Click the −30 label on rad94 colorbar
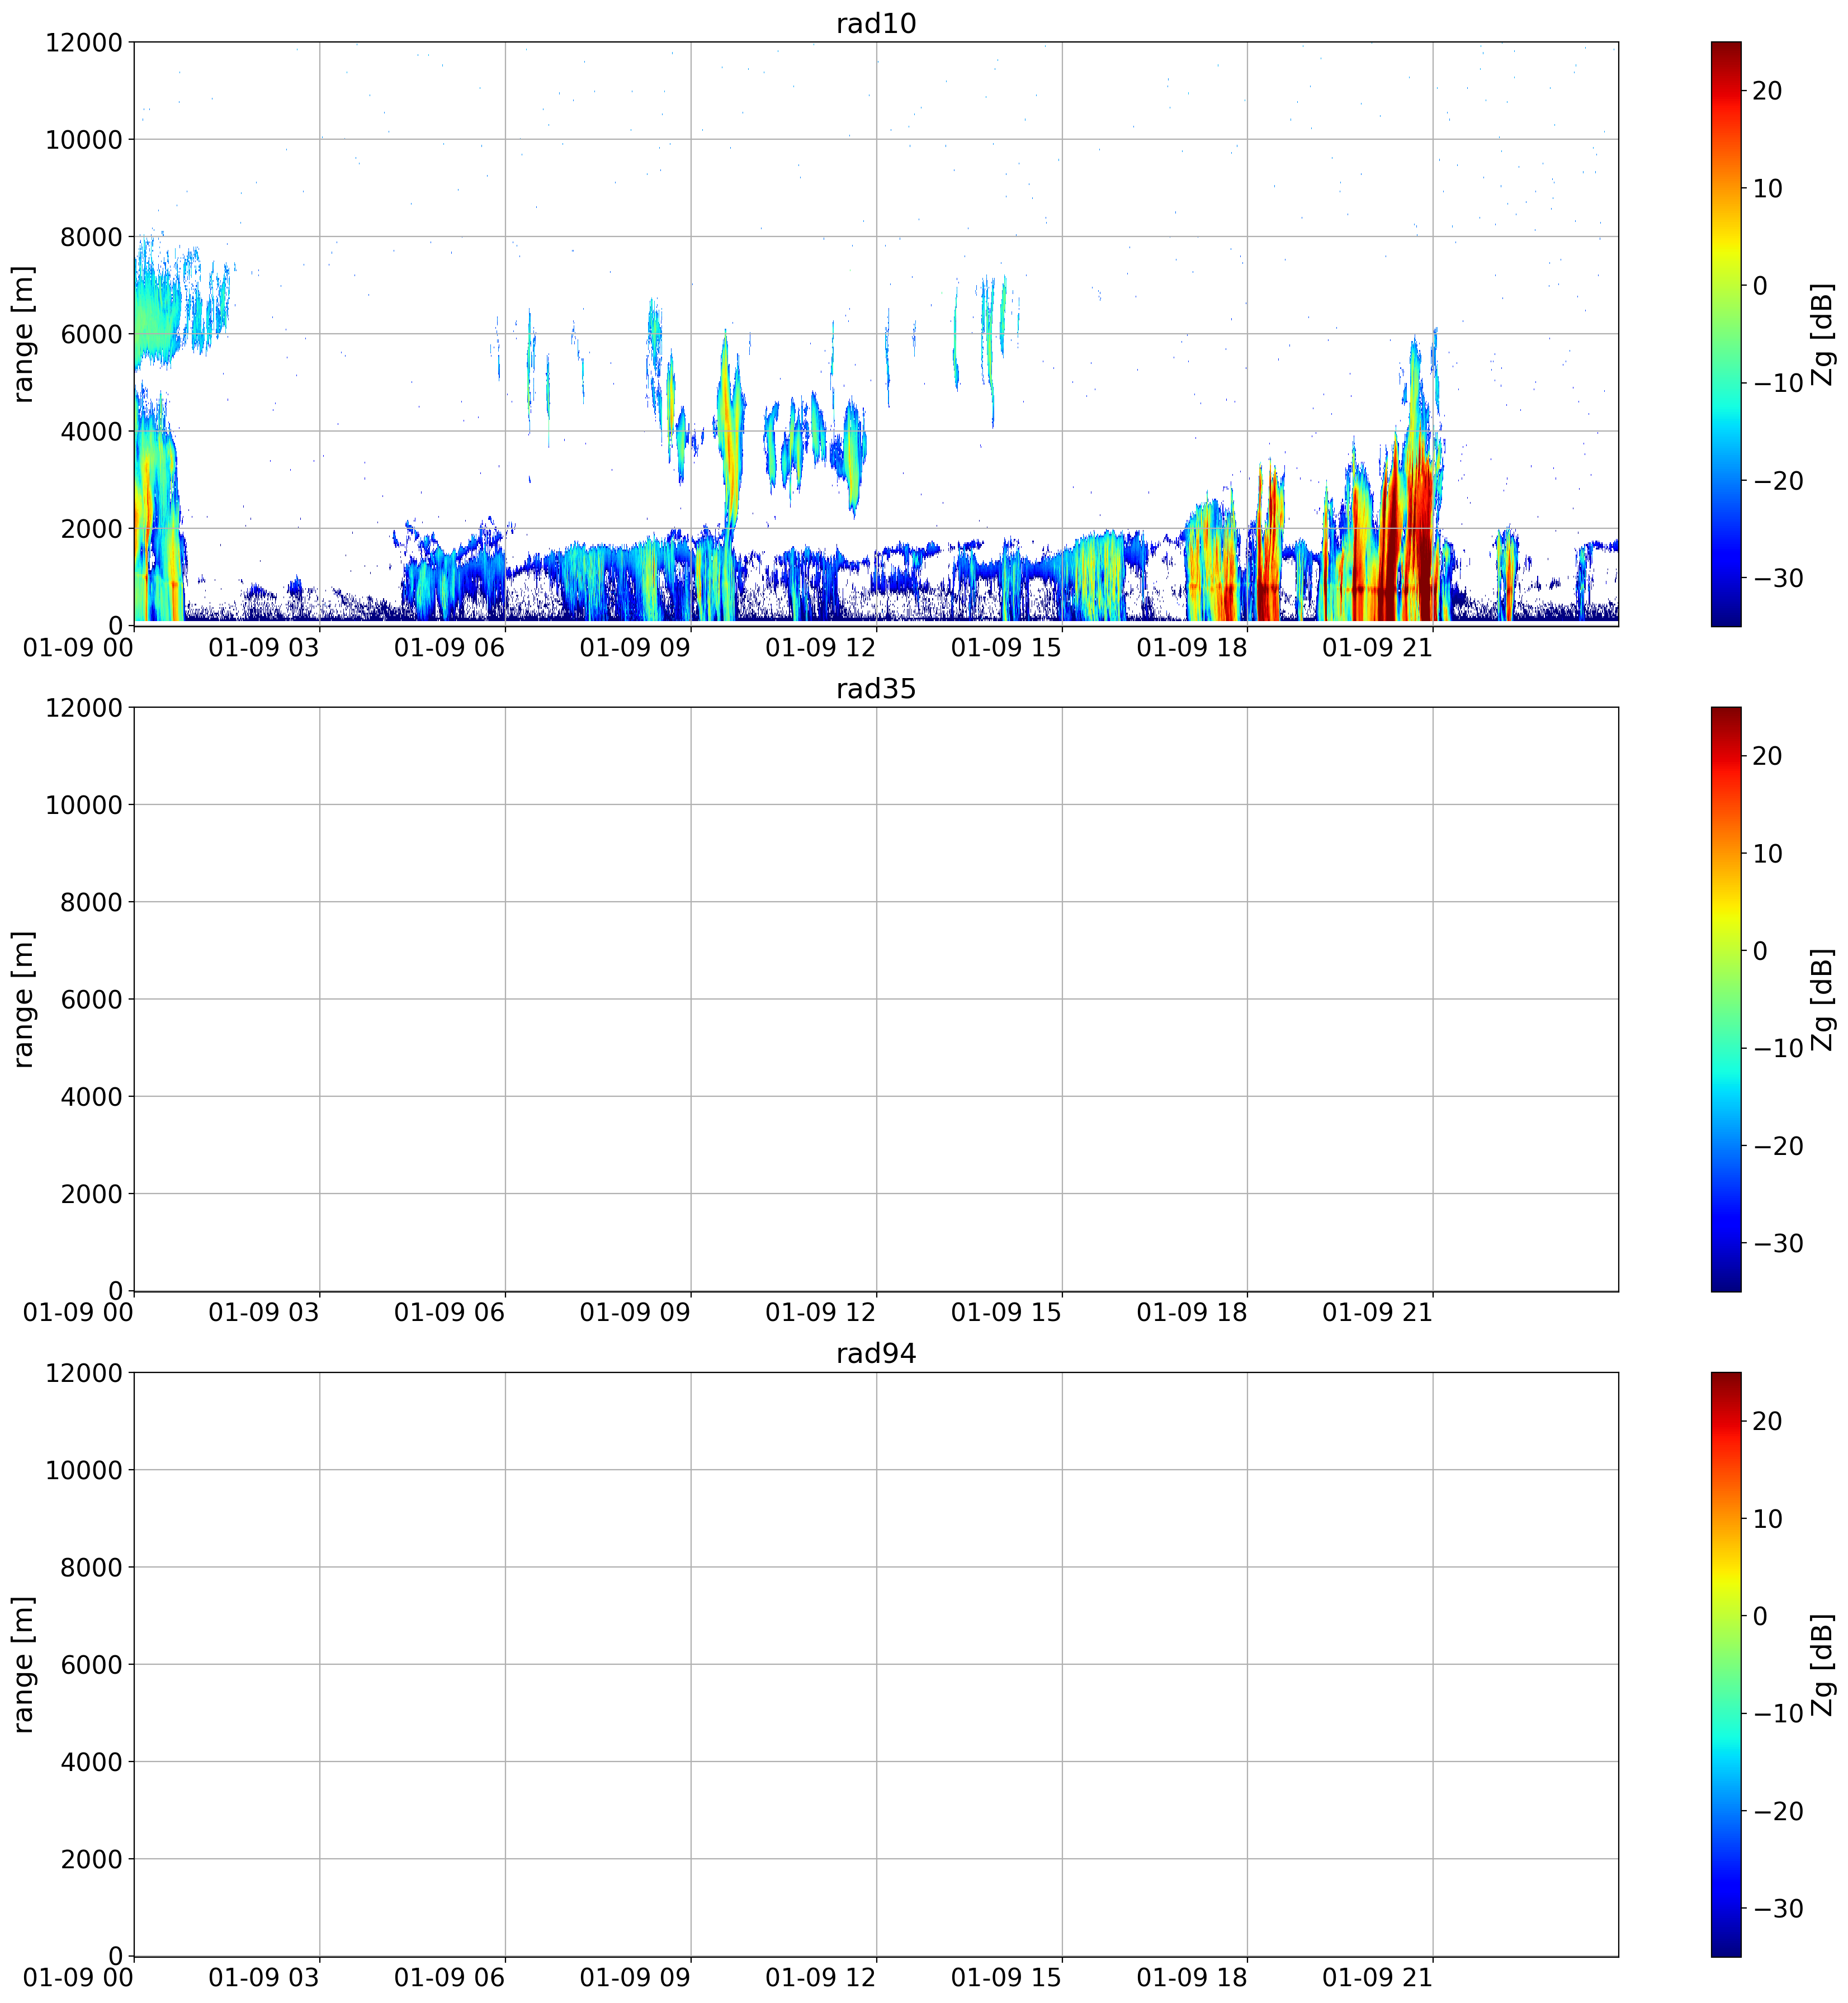Image resolution: width=1848 pixels, height=2003 pixels. point(1775,1908)
